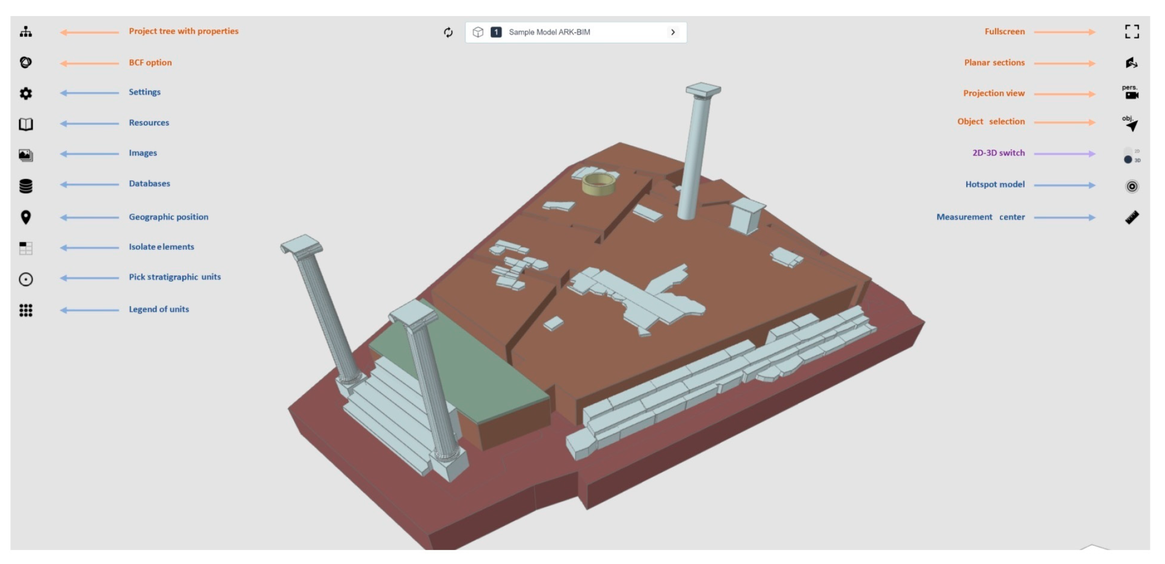The width and height of the screenshot is (1165, 564).
Task: Open the Legend of units grid
Action: 26,310
